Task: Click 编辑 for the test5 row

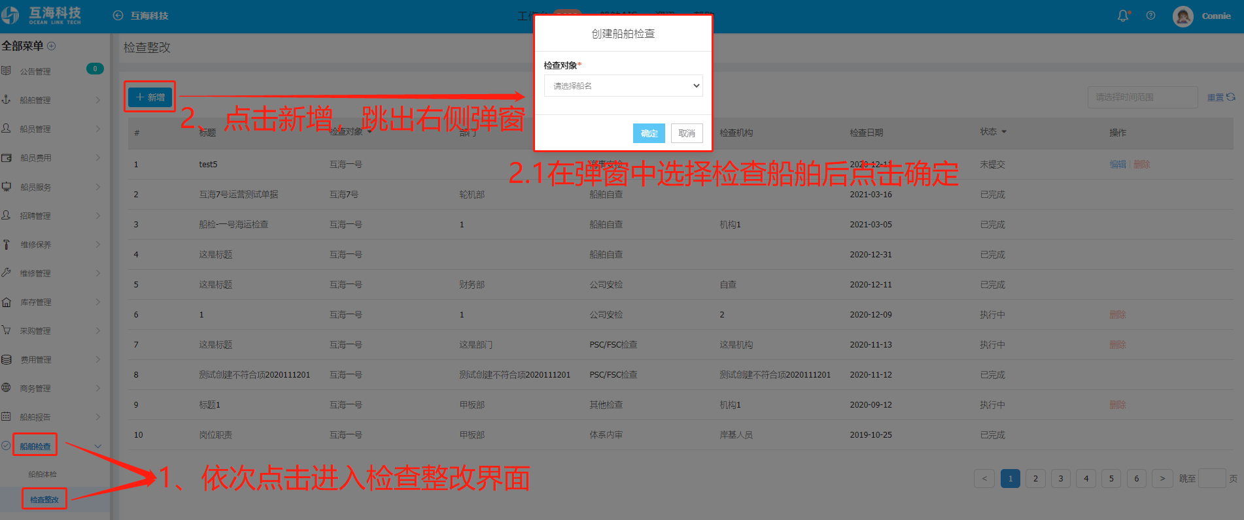Action: [1118, 165]
